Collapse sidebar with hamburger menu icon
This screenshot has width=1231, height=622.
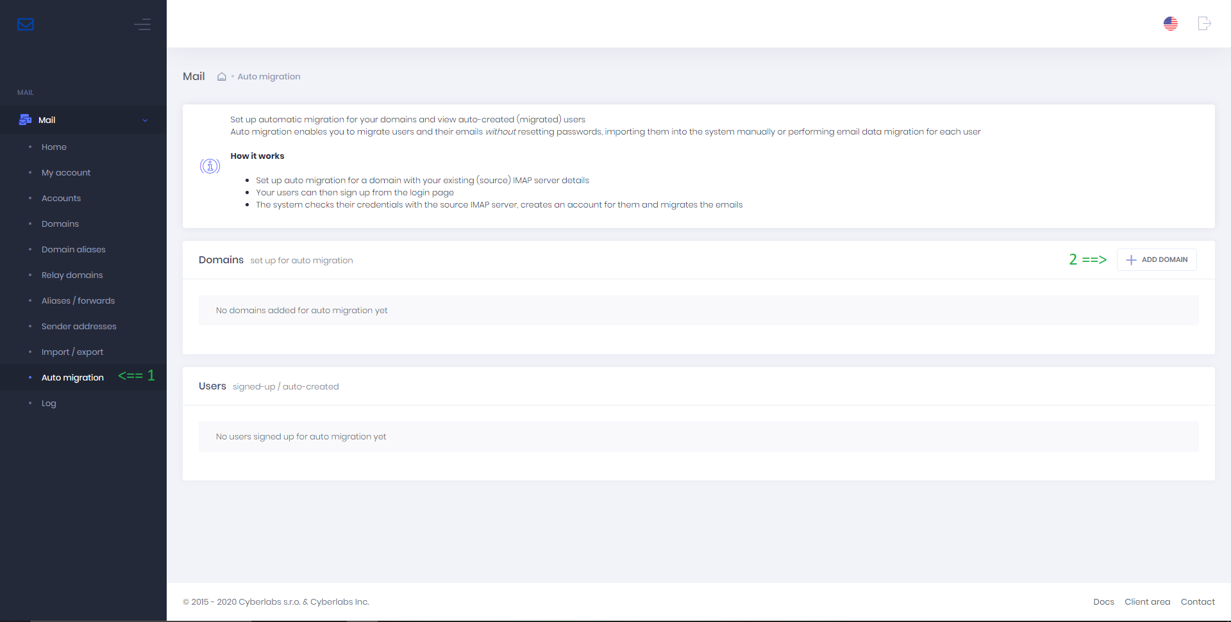pos(142,24)
